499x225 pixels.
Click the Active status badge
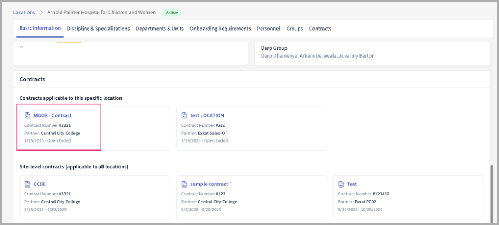(x=172, y=12)
